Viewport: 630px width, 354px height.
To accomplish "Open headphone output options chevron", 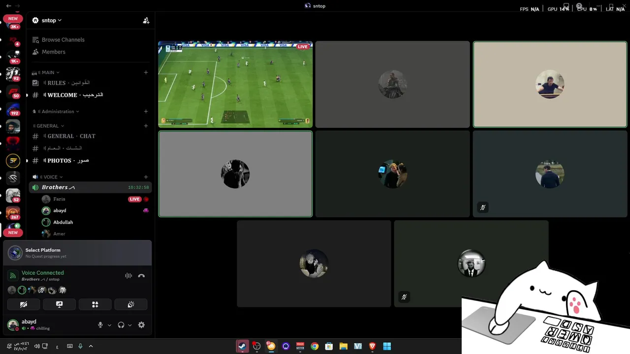I will [130, 325].
